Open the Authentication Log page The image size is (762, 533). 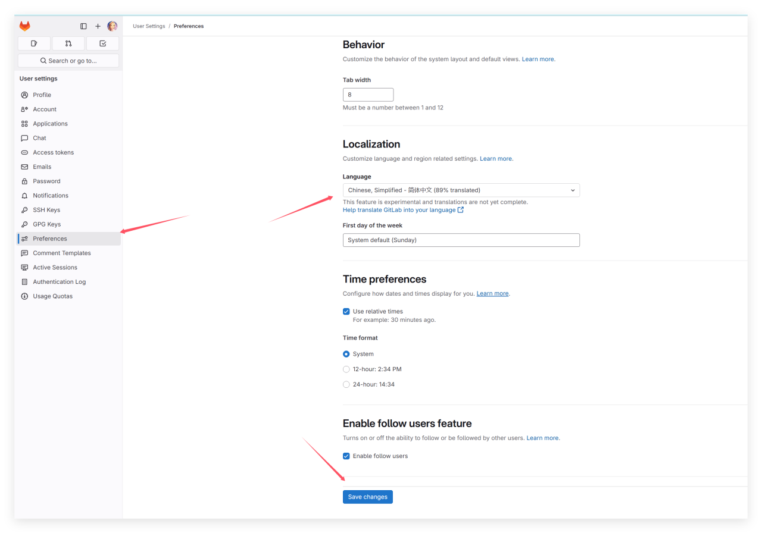69,282
